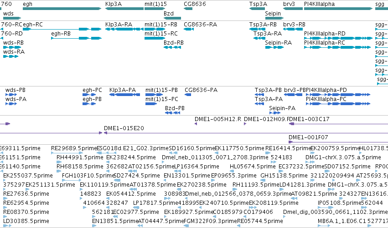
Task: Open the Tsp3A gene label
Action: click(258, 4)
